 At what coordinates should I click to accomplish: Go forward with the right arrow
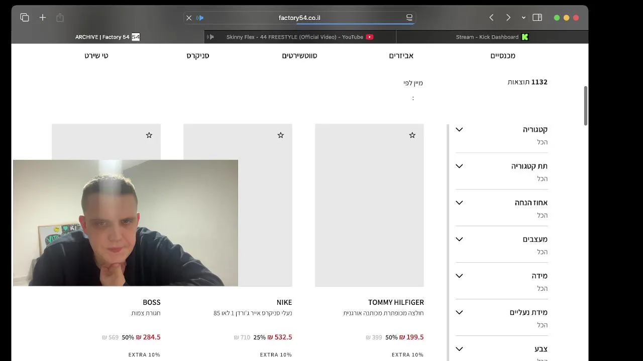click(508, 18)
